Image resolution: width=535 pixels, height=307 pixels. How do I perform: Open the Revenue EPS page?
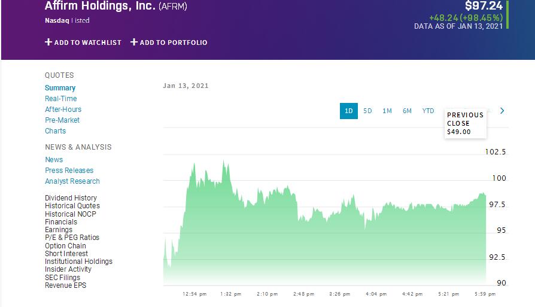65,285
